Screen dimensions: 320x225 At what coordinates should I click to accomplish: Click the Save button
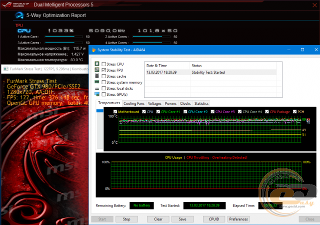pyautogui.click(x=182, y=219)
